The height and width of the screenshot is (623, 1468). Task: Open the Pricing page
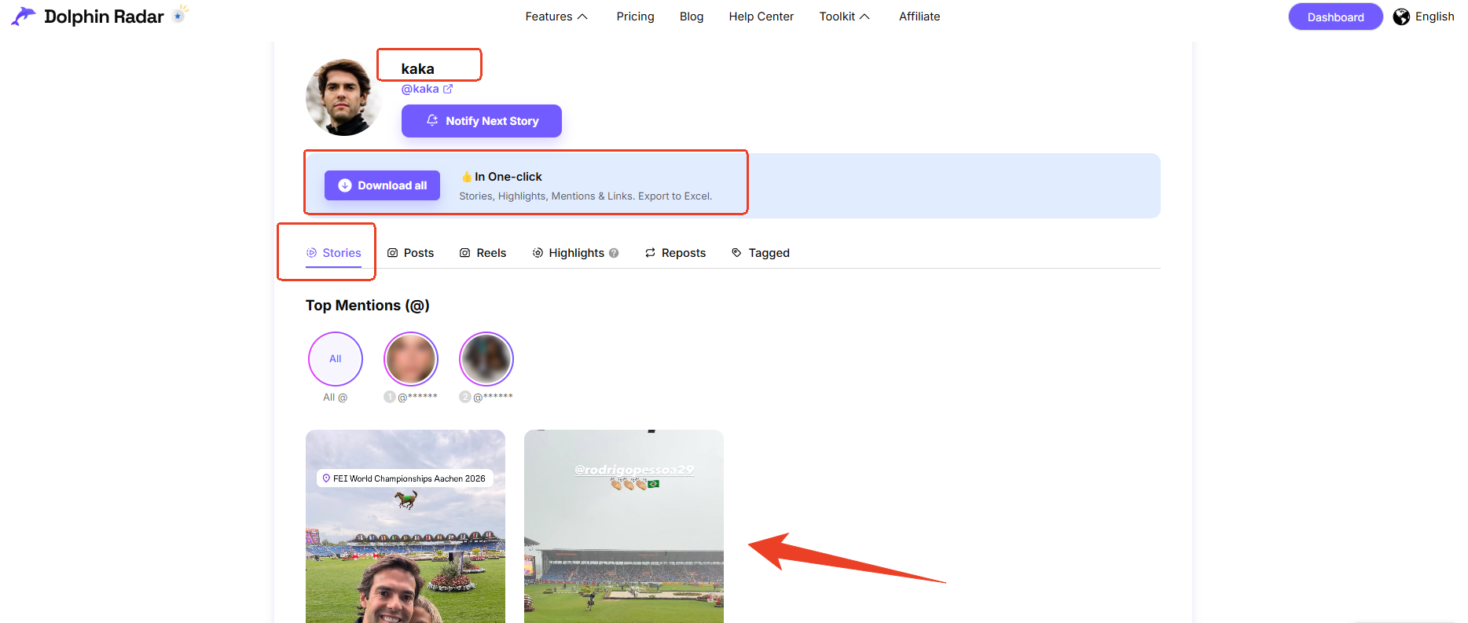[x=635, y=16]
